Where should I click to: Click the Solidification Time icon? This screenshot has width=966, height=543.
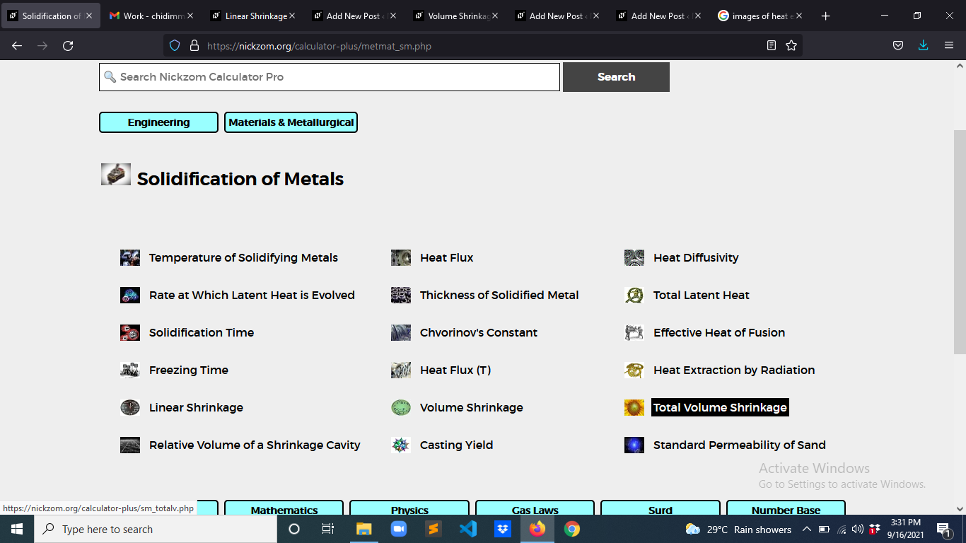[130, 332]
